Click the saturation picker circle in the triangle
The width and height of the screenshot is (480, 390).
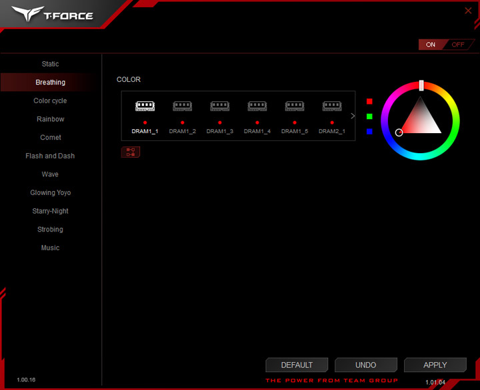pos(399,132)
